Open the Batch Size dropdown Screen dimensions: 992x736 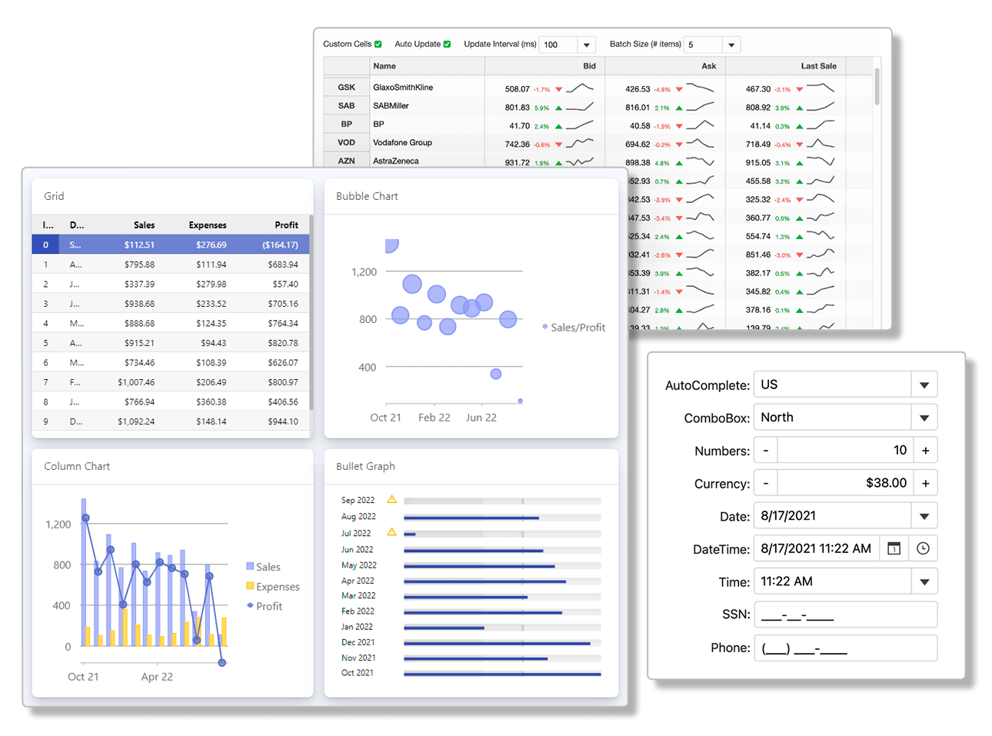731,45
